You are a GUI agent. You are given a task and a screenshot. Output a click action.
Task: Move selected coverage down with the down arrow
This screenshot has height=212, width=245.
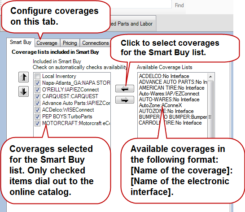[24, 91]
